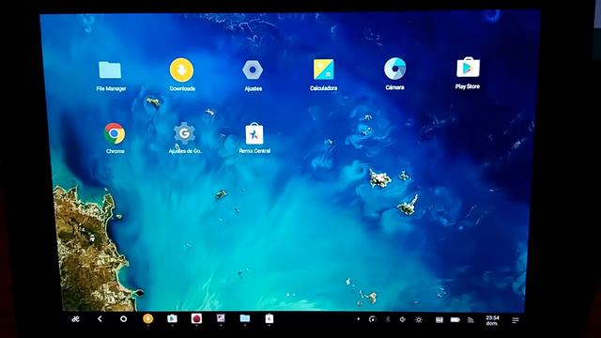Click the taskbar back arrow

pos(100,319)
